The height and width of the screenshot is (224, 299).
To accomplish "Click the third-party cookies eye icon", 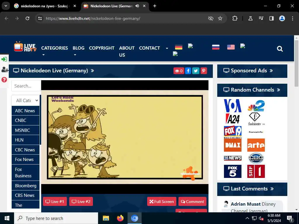I will click(x=211, y=18).
